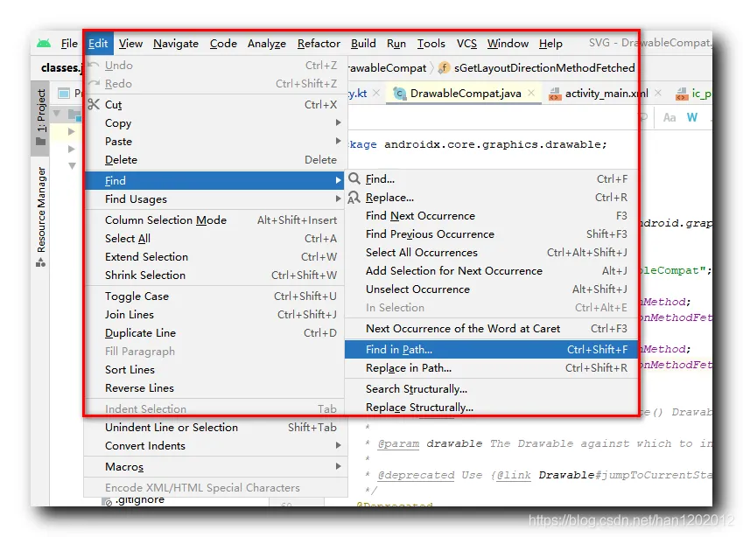
Task: Select Toggle Case entry
Action: tap(214, 296)
